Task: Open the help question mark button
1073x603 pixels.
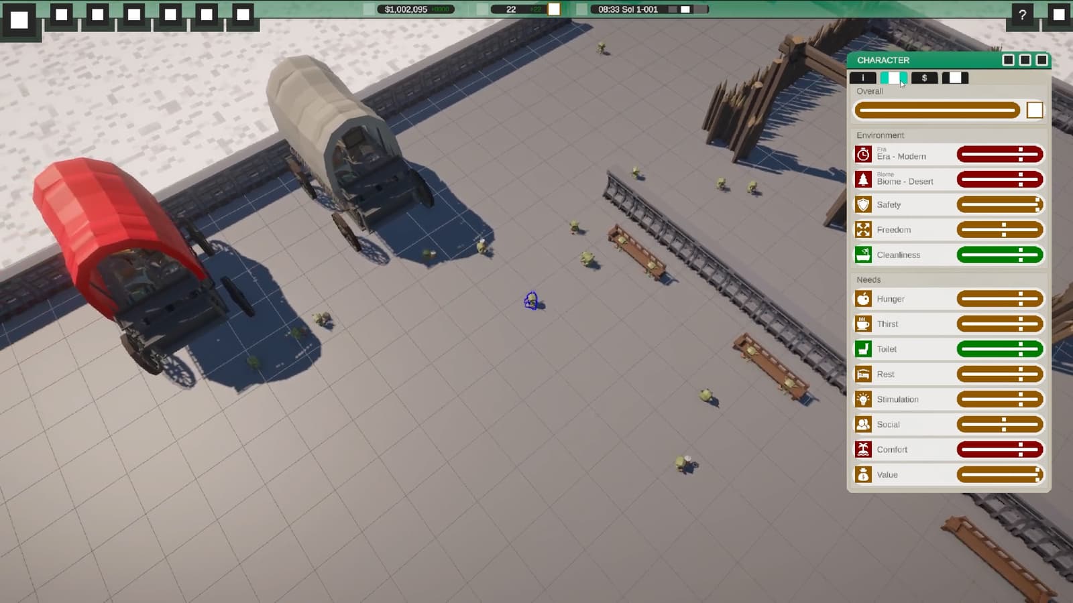Action: pyautogui.click(x=1022, y=15)
